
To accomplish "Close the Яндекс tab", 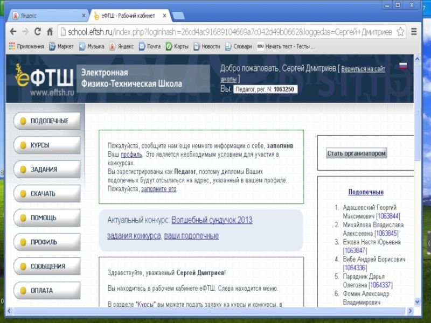I will click(x=84, y=16).
